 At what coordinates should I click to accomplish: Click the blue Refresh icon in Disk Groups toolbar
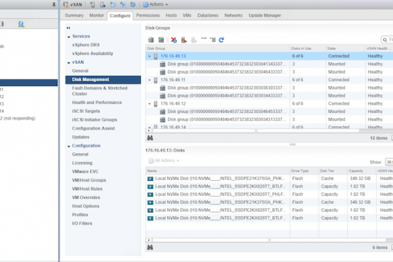(x=221, y=40)
